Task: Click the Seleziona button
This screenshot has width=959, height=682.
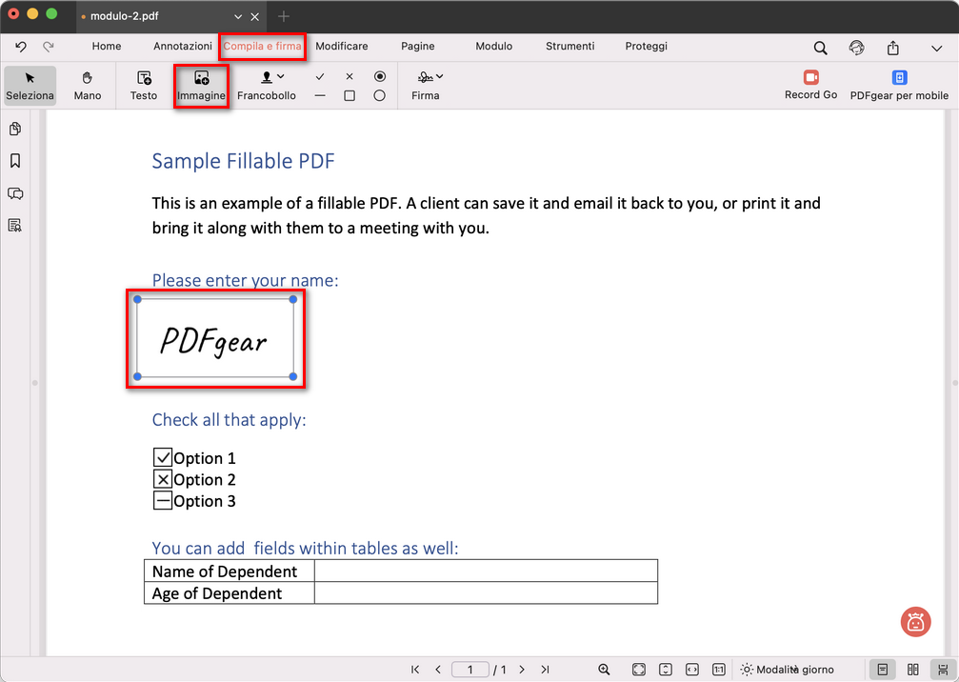Action: coord(30,85)
